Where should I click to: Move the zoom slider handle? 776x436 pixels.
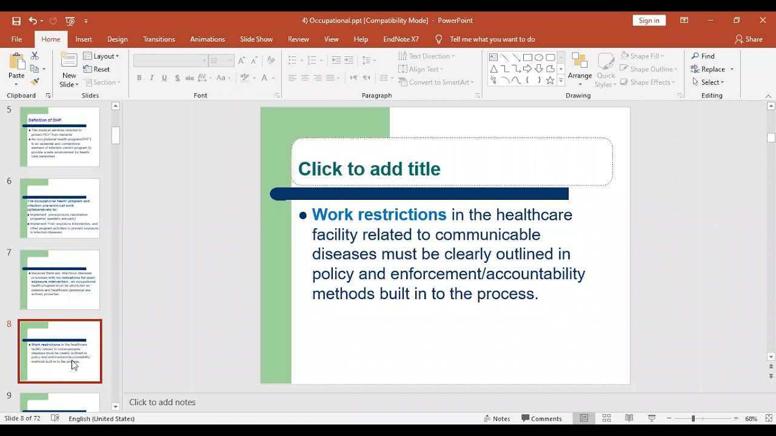click(x=693, y=418)
